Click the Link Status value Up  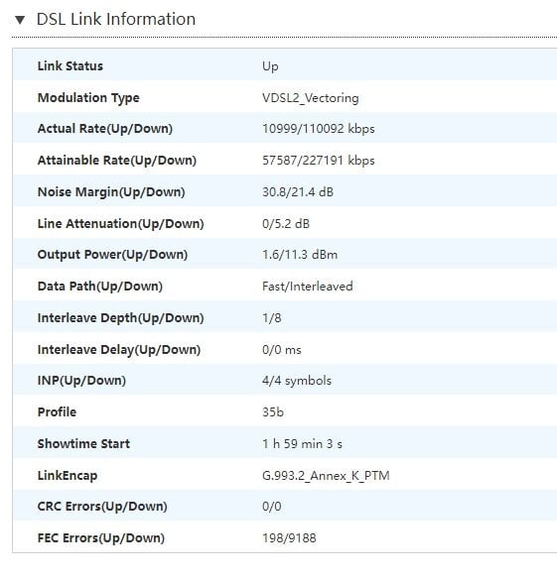pyautogui.click(x=270, y=66)
